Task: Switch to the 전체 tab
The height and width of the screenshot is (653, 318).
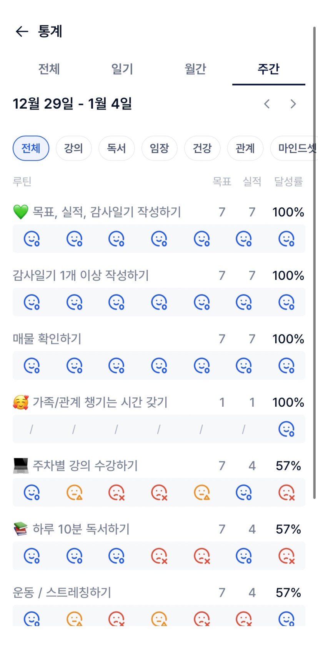Action: point(49,69)
